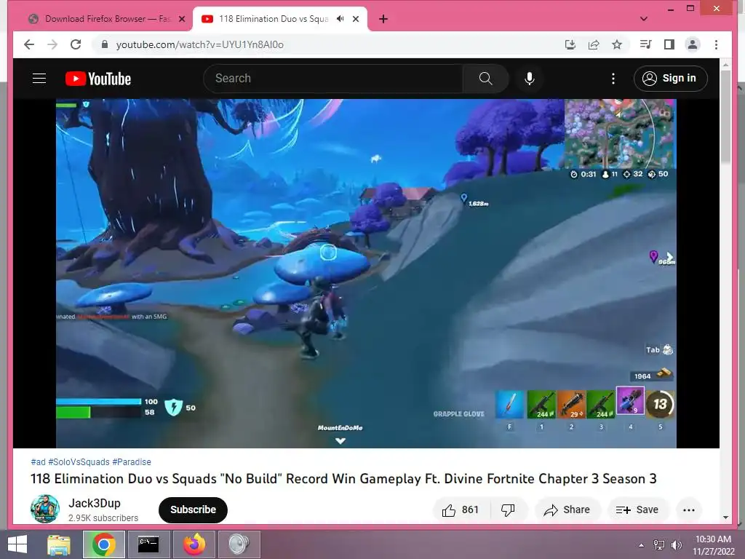Open File Explorer from taskbar
This screenshot has width=745, height=559.
point(58,544)
